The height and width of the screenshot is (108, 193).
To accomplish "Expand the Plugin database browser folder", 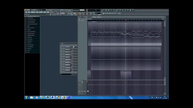I will [31, 31].
